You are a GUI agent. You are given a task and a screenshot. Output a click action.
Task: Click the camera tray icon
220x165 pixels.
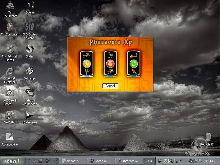[190, 161]
